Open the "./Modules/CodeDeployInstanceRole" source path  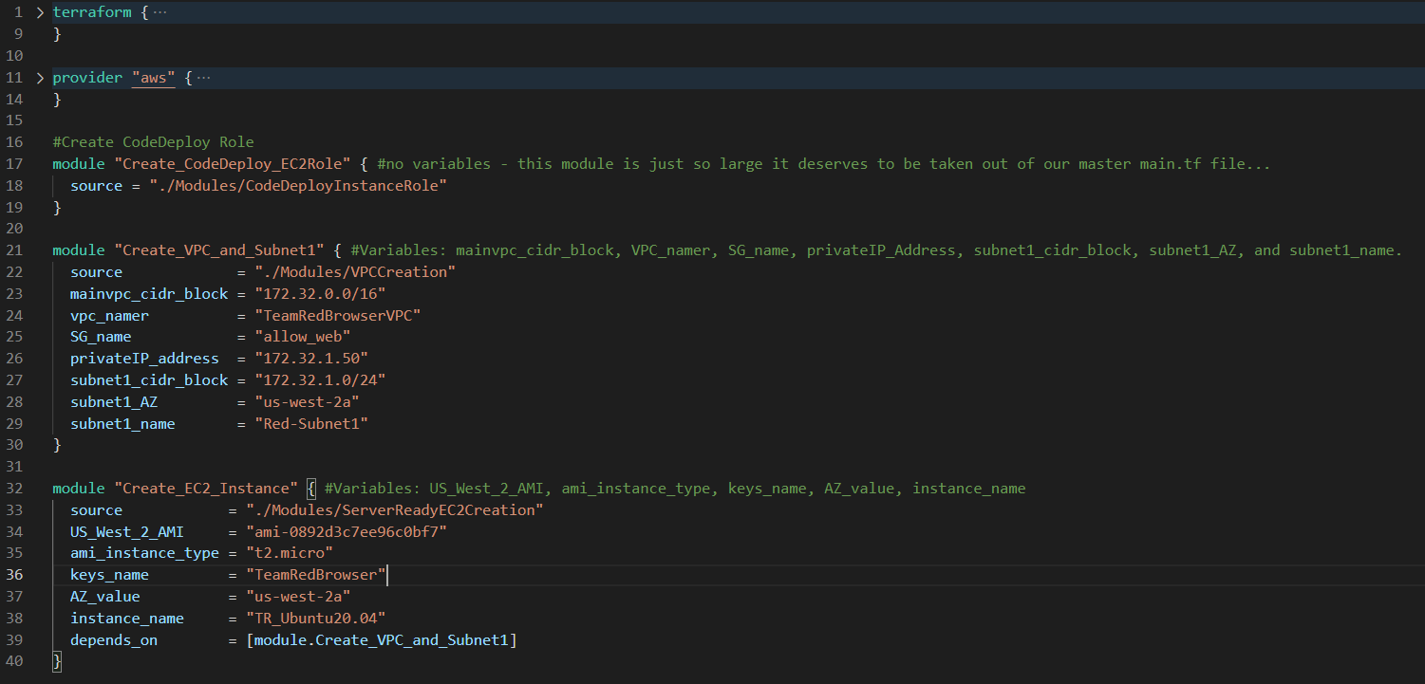[x=297, y=186]
